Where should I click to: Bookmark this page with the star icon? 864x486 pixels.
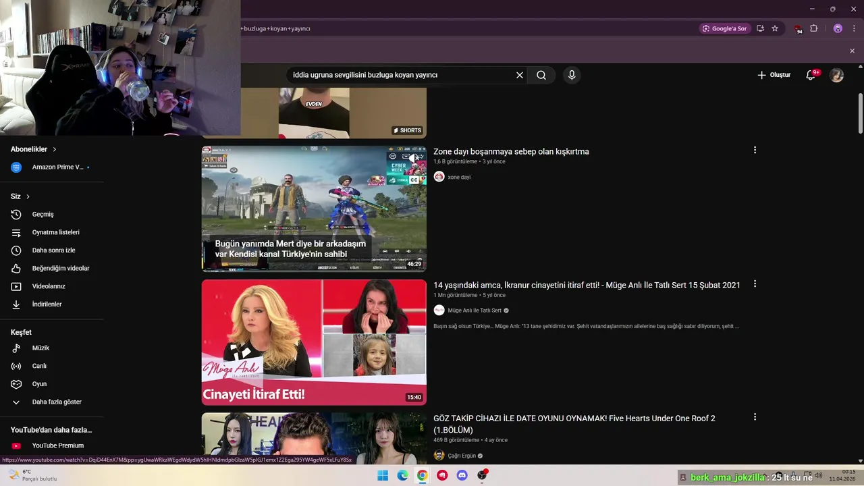coord(775,28)
